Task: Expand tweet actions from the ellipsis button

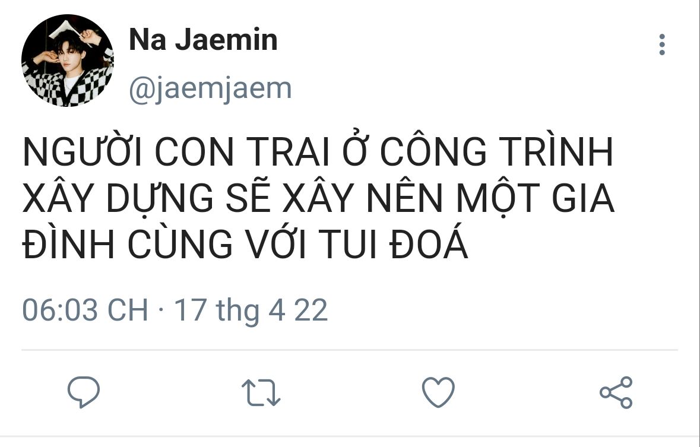Action: 662,45
